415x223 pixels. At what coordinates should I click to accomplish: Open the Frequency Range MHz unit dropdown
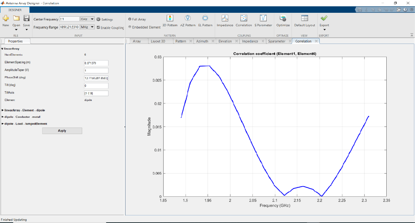pyautogui.click(x=87, y=27)
